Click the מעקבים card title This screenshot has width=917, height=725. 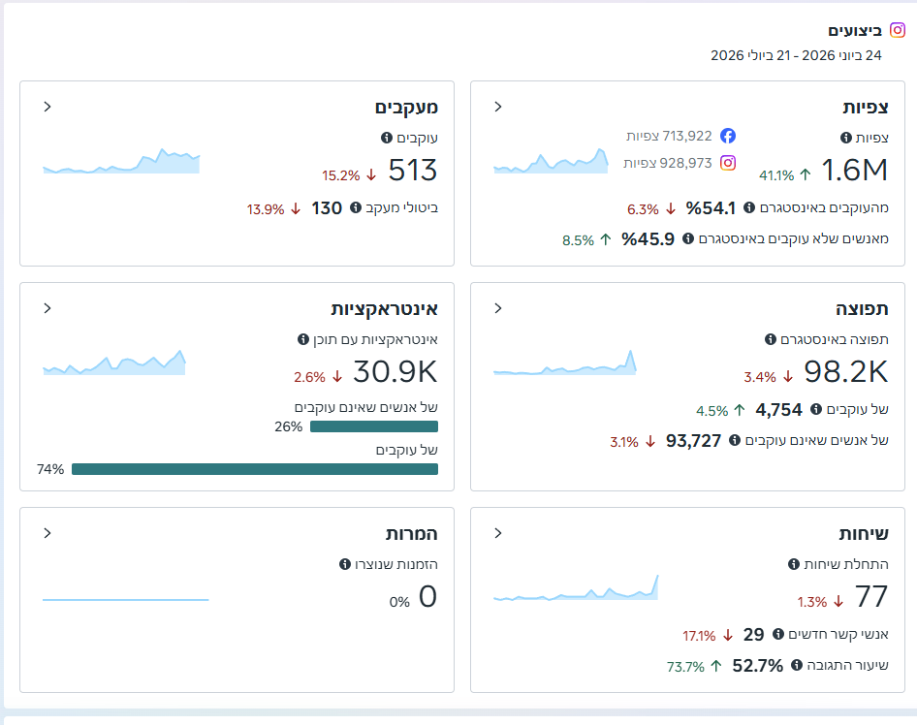[406, 108]
